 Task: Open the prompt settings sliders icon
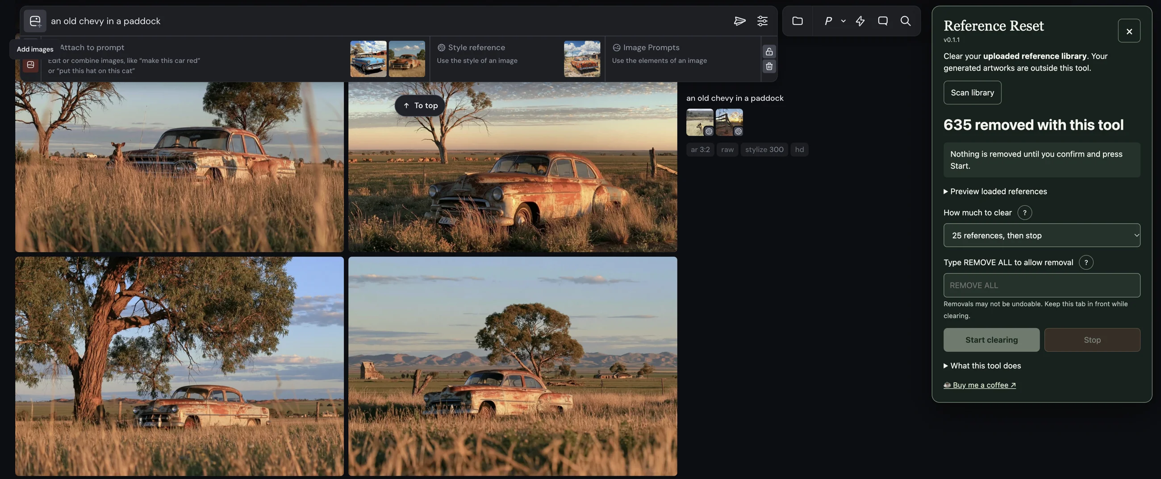762,21
